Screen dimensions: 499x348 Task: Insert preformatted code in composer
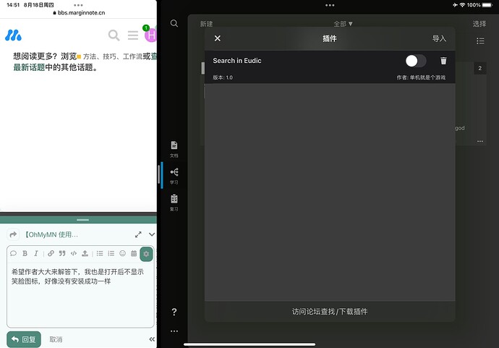(x=74, y=253)
